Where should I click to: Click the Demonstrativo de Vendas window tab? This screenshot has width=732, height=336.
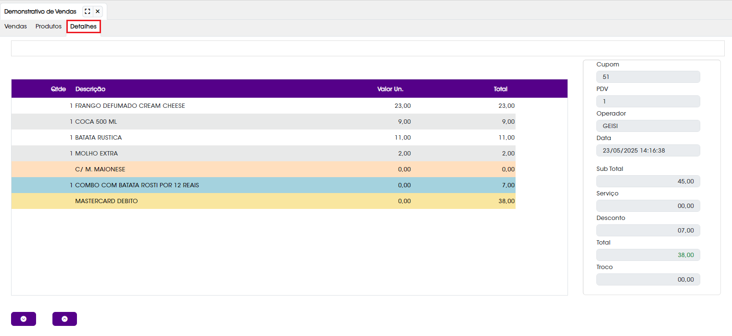40,11
